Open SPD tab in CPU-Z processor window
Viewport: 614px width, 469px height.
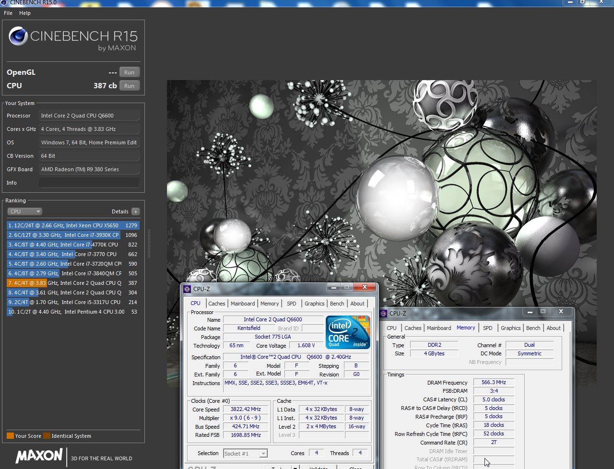[x=292, y=304]
